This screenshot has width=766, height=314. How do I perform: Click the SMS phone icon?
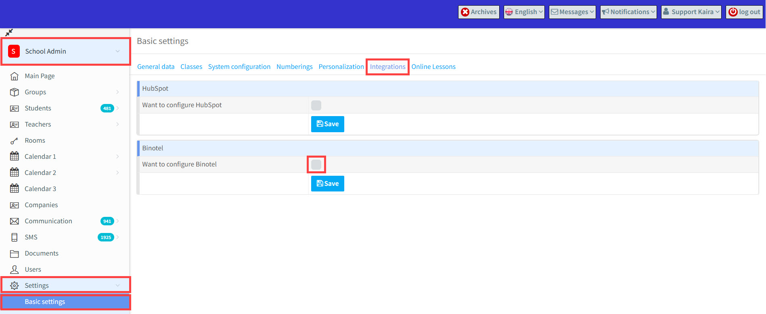tap(15, 237)
